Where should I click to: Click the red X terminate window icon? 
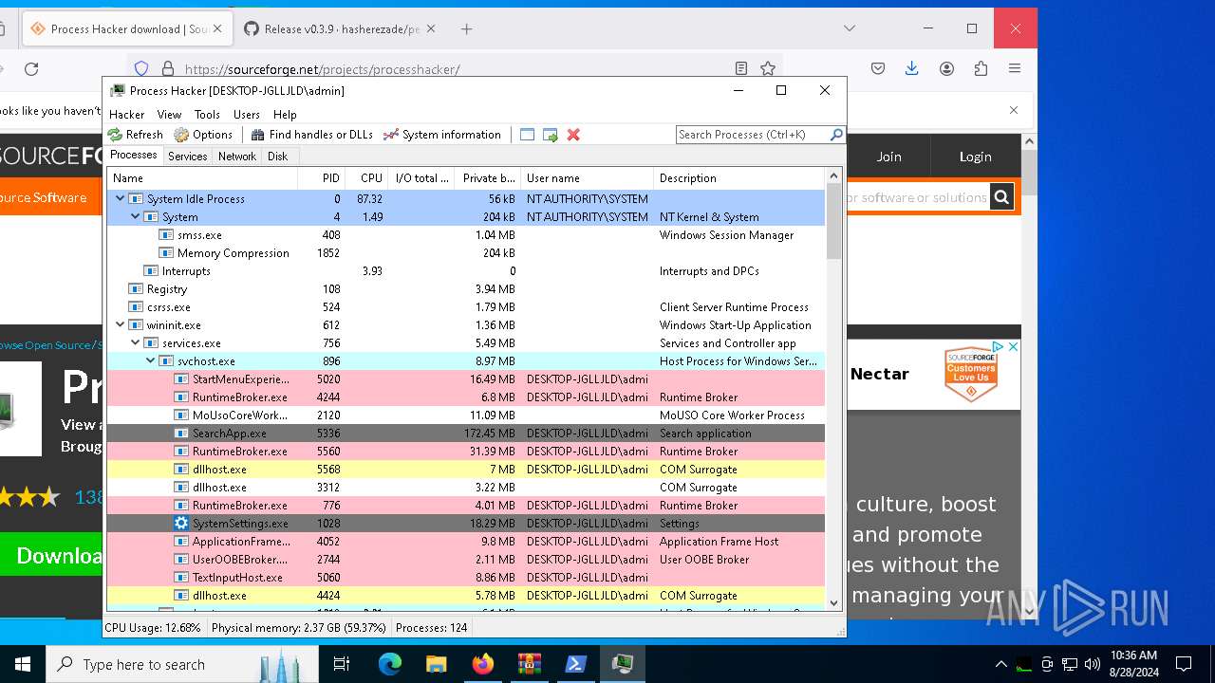[573, 135]
